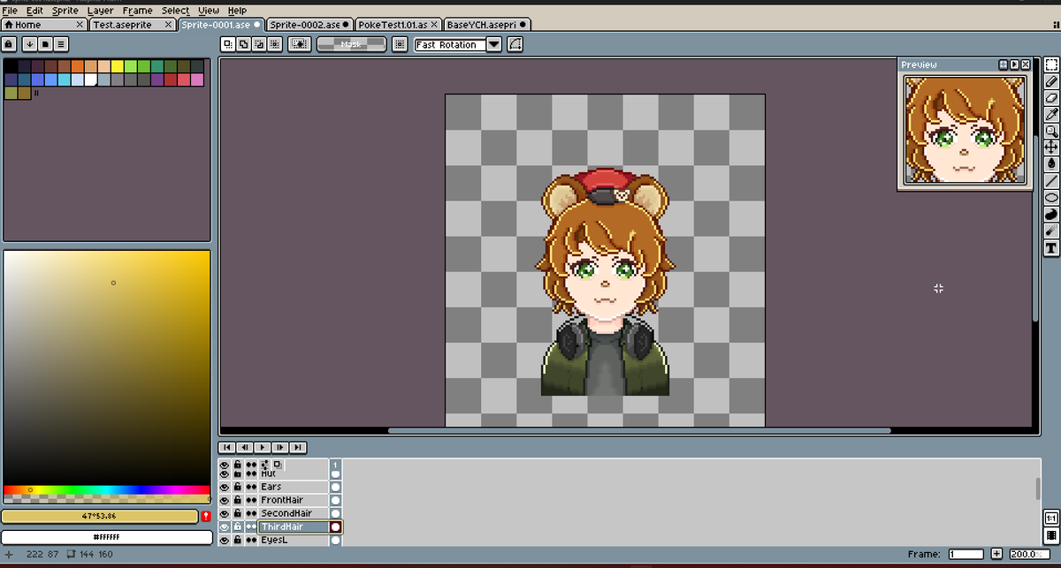1061x568 pixels.
Task: Click the color warning icon beside the foreground color
Action: pos(206,516)
